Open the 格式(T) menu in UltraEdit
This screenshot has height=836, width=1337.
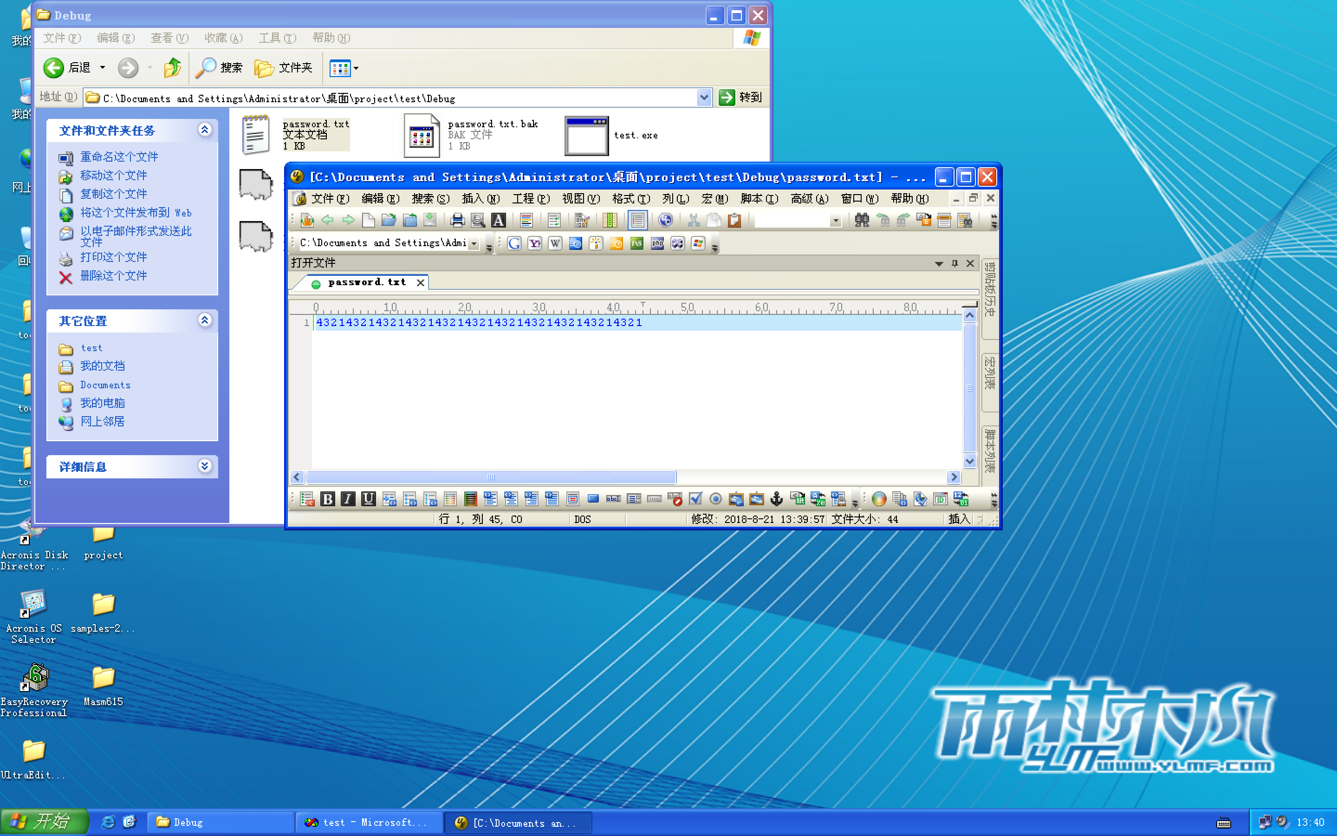click(x=631, y=198)
